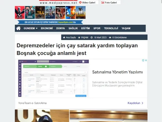162x122 pixels.
Task: Open Video Galeri link
Action: (x=88, y=2)
